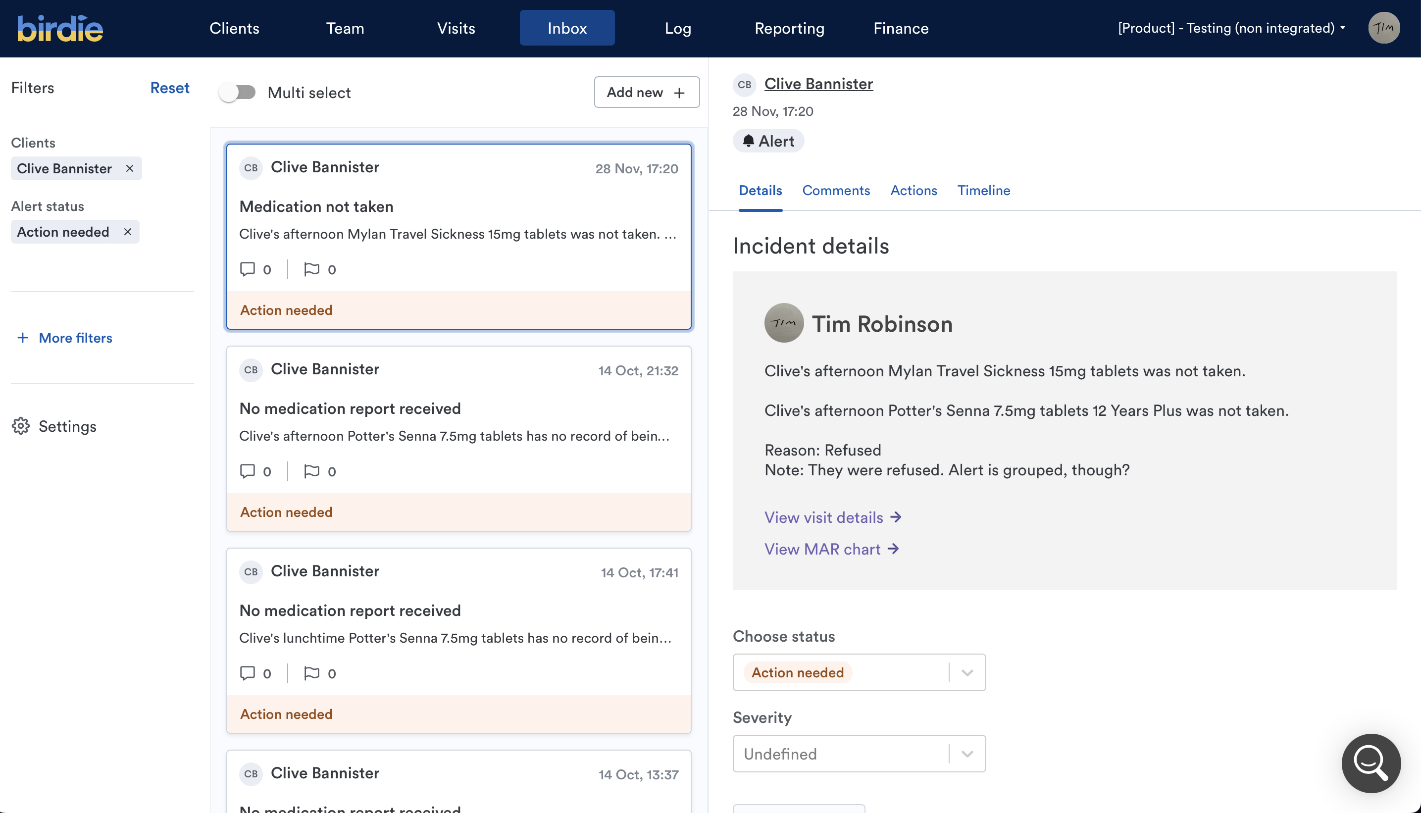Click Action needed banner on 28 Nov card

(459, 310)
